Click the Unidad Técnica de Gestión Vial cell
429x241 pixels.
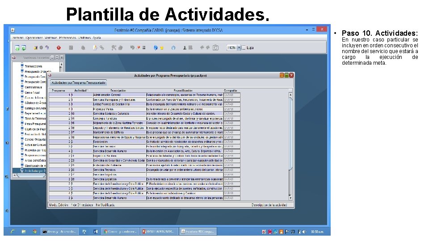(x=119, y=104)
